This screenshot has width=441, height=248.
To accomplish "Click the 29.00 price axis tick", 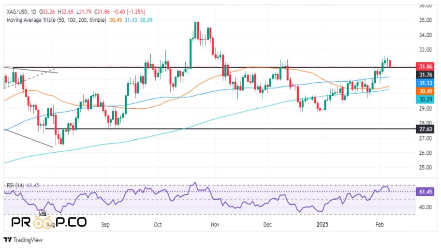I will 425,109.
